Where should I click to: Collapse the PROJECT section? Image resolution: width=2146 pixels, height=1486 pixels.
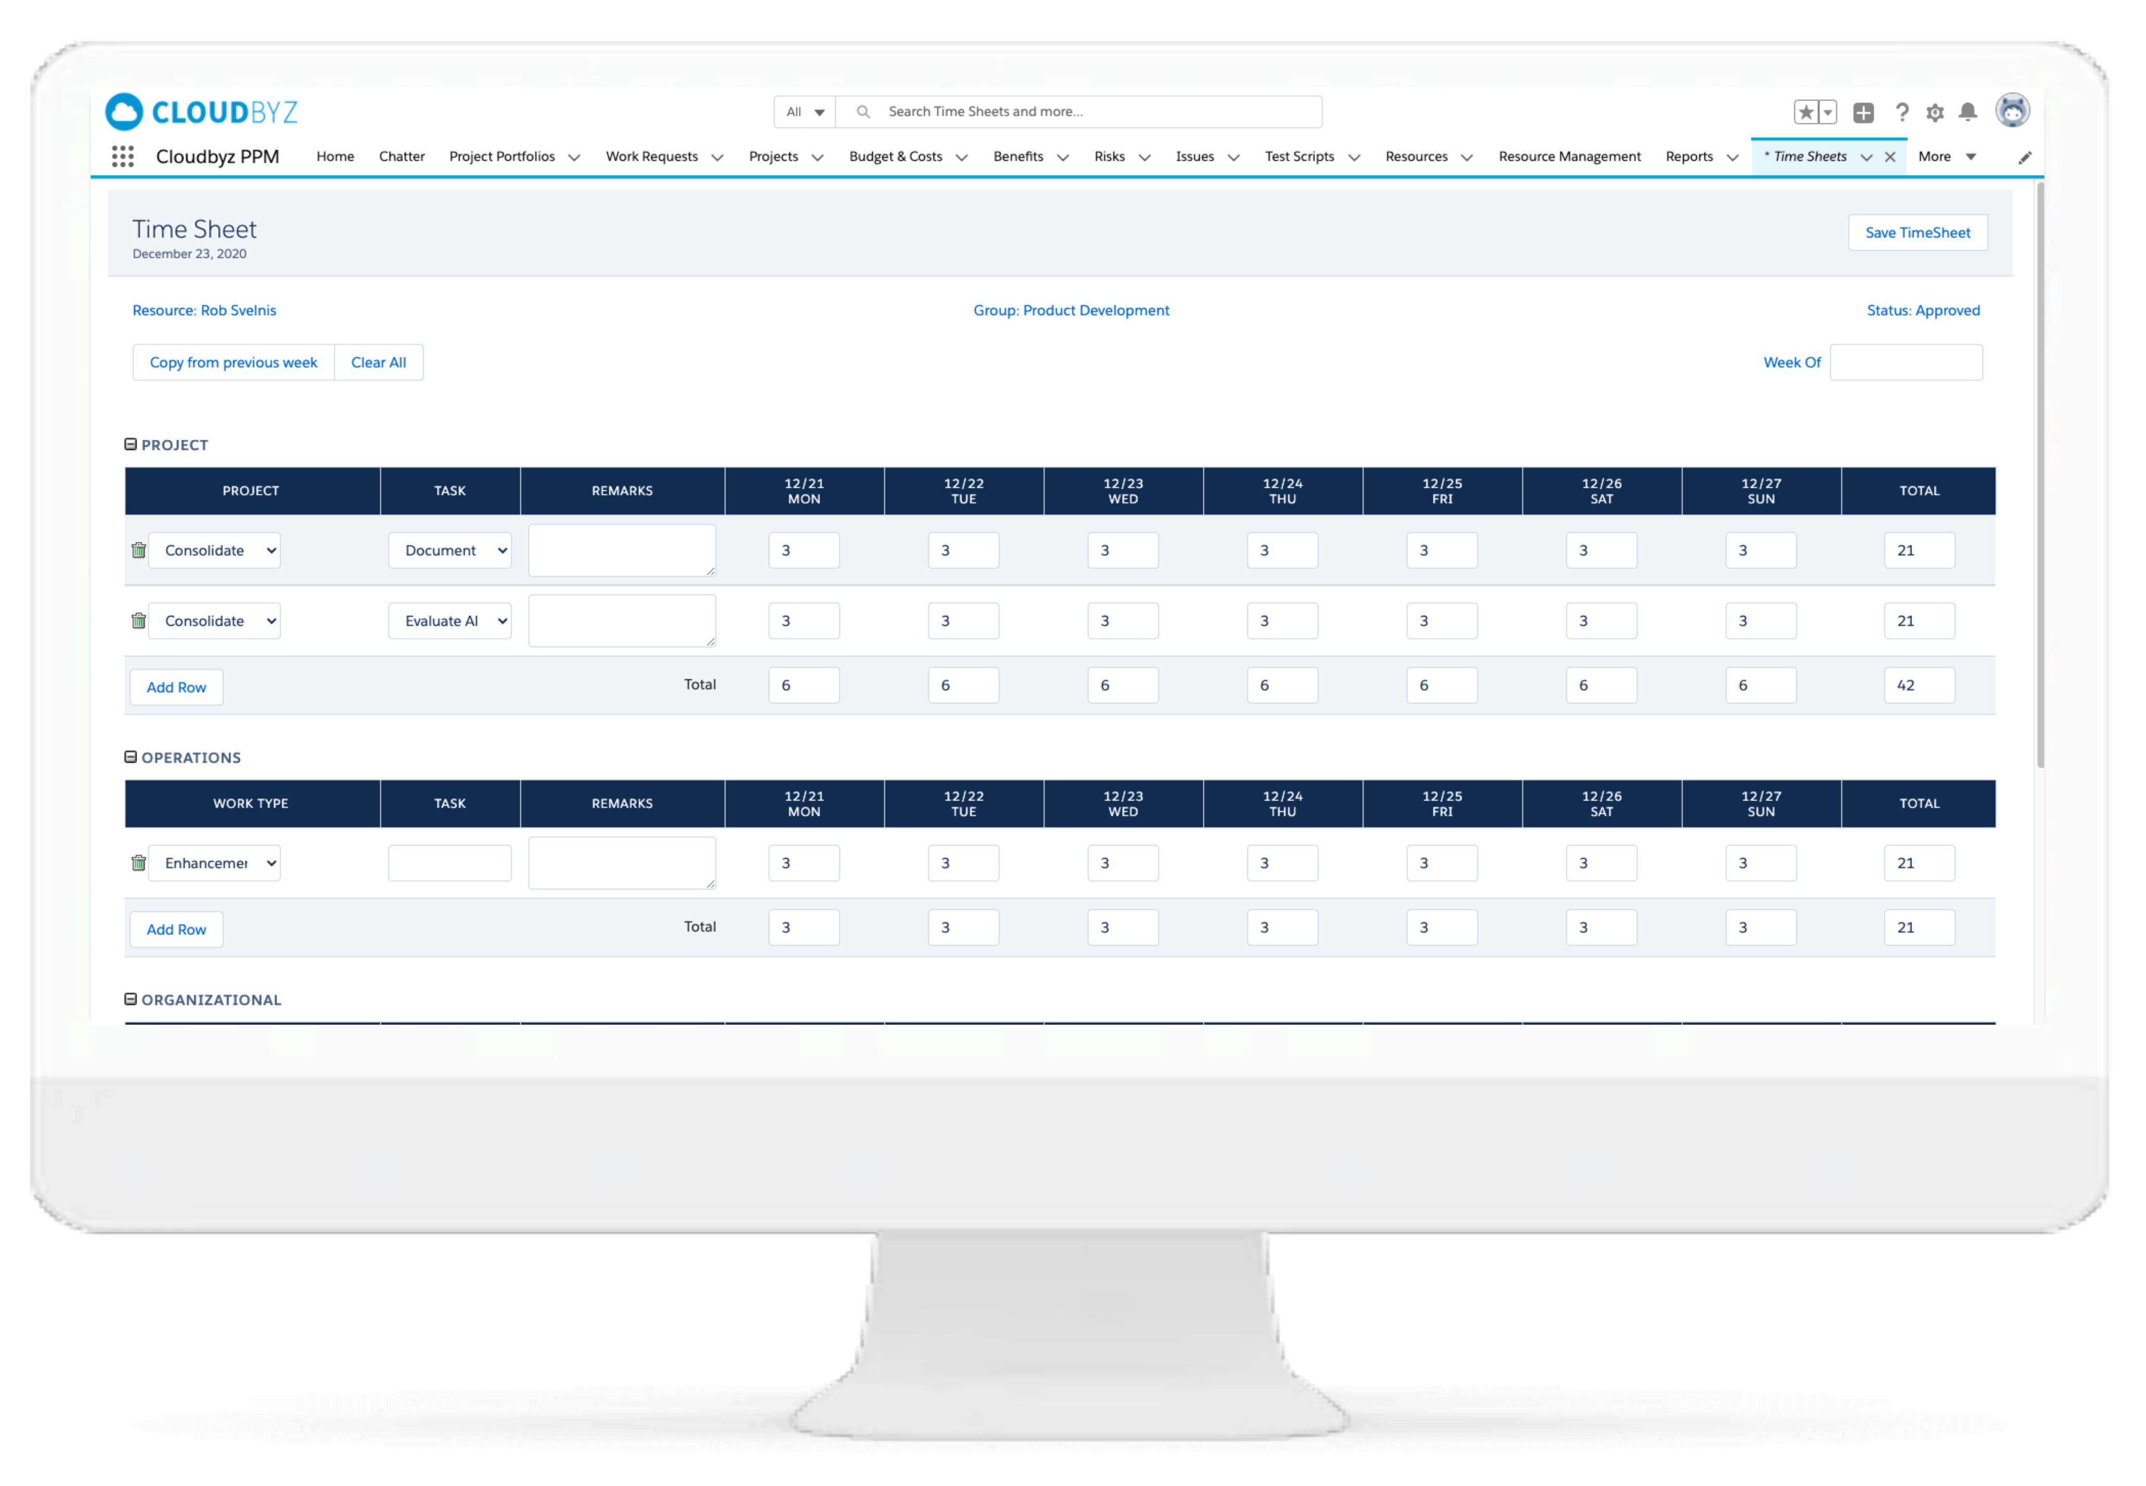point(131,444)
